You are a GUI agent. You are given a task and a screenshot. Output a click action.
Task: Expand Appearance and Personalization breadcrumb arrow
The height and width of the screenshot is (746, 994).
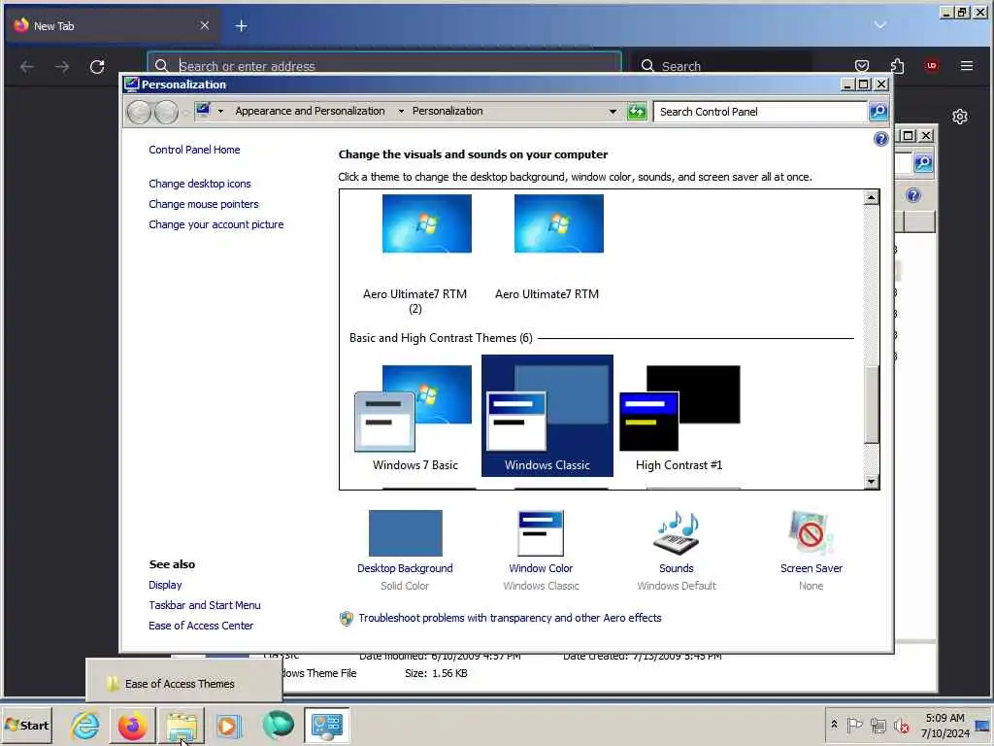point(401,111)
